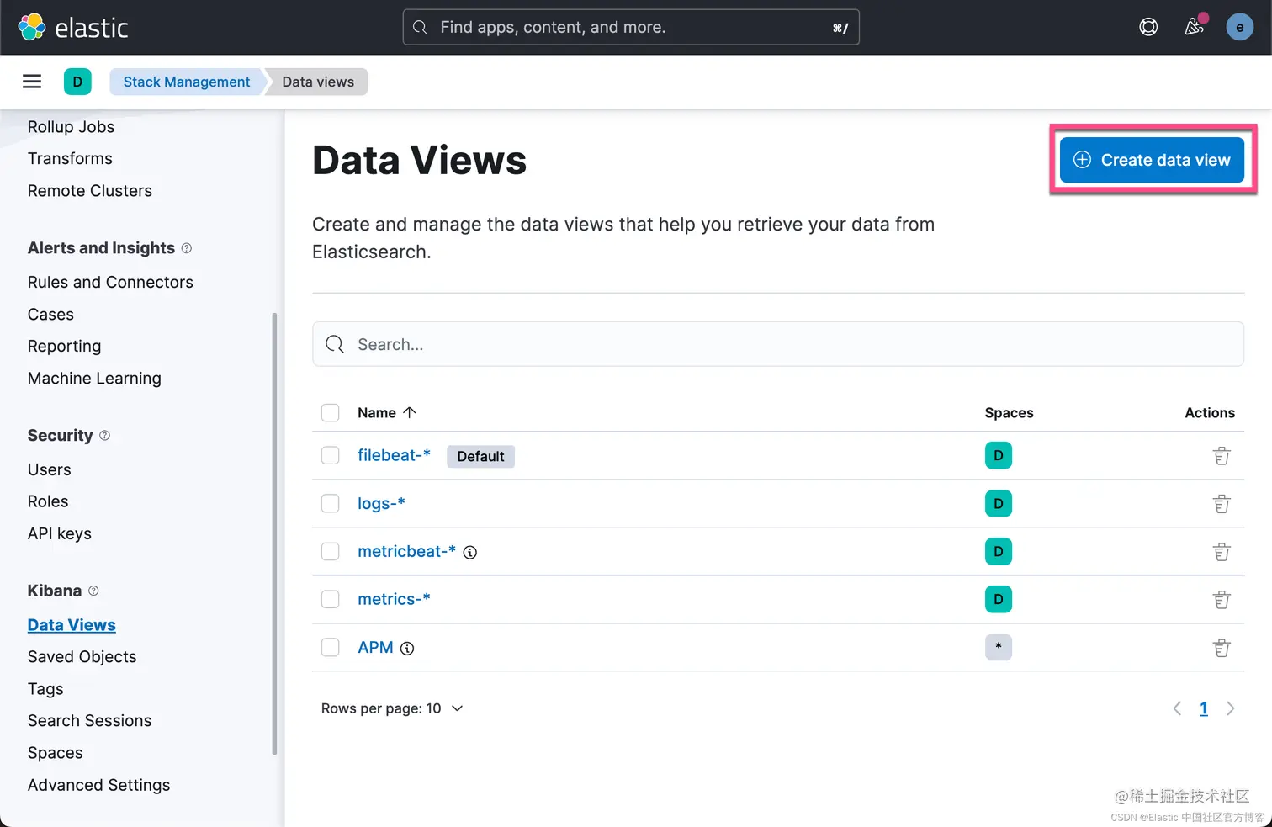Viewport: 1272px width, 827px height.
Task: Sort by Name column arrow
Action: coord(410,412)
